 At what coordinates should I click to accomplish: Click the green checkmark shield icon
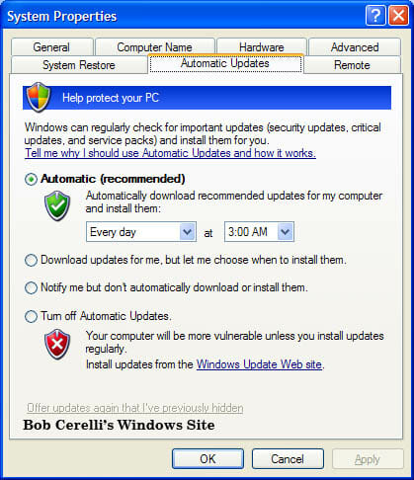(57, 205)
